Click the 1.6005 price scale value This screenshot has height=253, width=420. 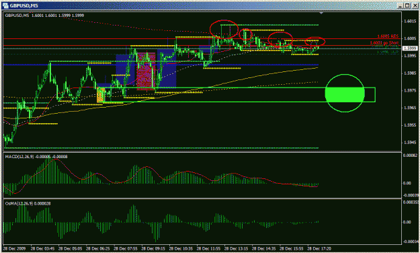tap(410, 38)
